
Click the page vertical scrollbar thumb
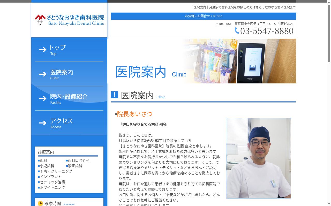pyautogui.click(x=329, y=33)
